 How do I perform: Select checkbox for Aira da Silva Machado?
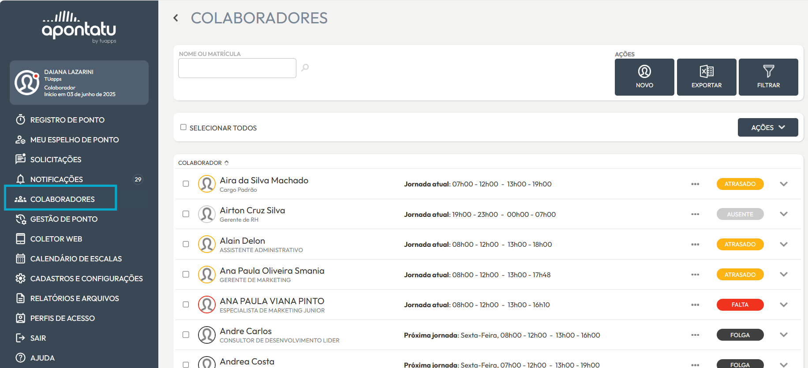click(186, 184)
